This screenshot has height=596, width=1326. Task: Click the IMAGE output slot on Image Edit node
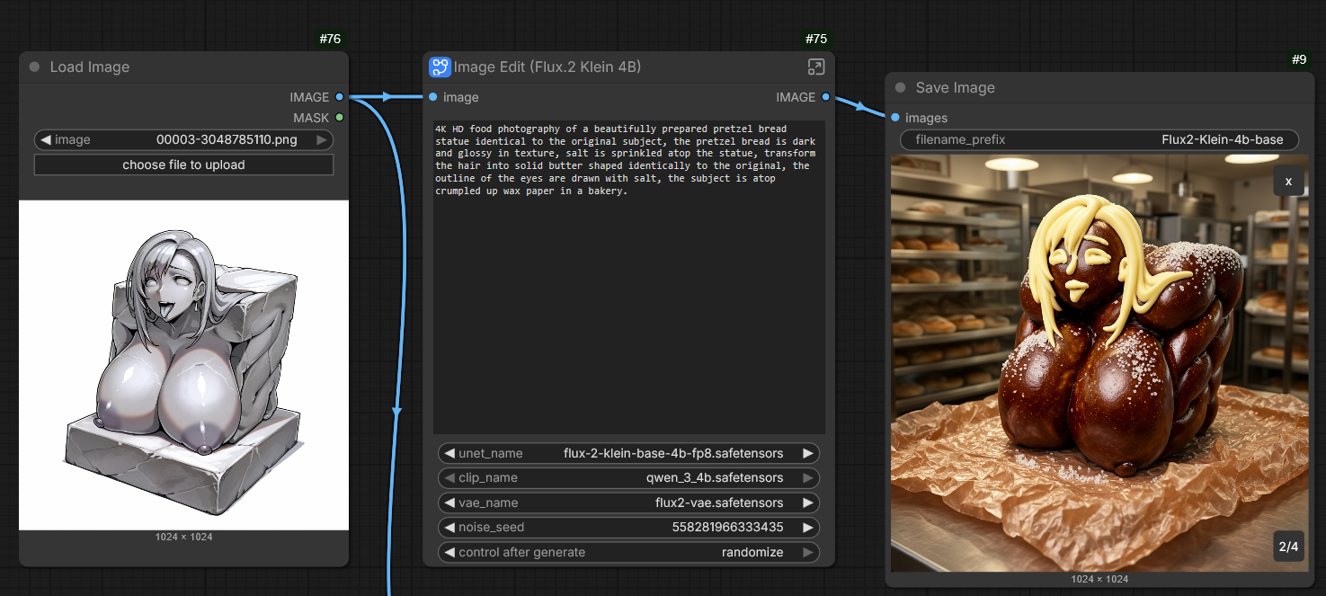point(825,97)
